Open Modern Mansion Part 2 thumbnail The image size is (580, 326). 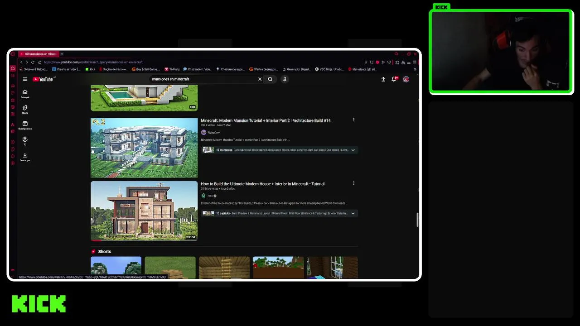pyautogui.click(x=144, y=148)
